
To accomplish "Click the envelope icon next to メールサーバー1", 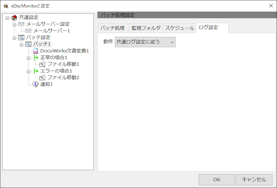I will 28,30.
